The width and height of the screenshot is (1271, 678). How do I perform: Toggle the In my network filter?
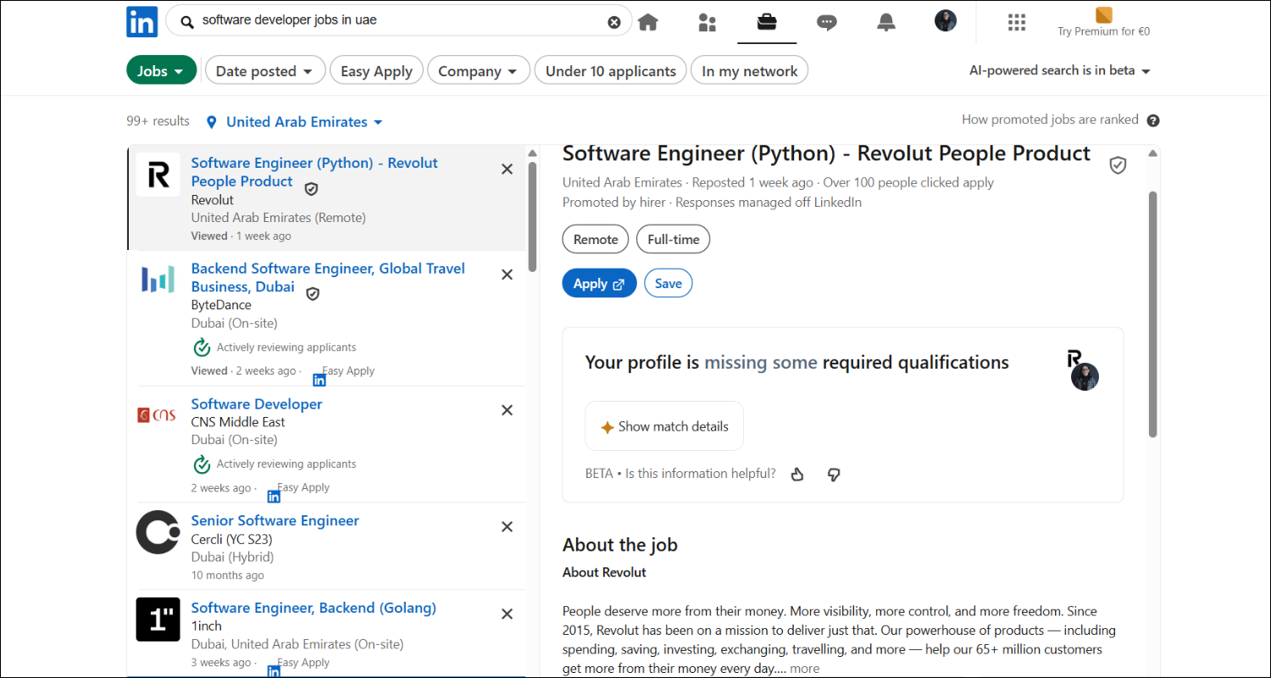coord(749,69)
